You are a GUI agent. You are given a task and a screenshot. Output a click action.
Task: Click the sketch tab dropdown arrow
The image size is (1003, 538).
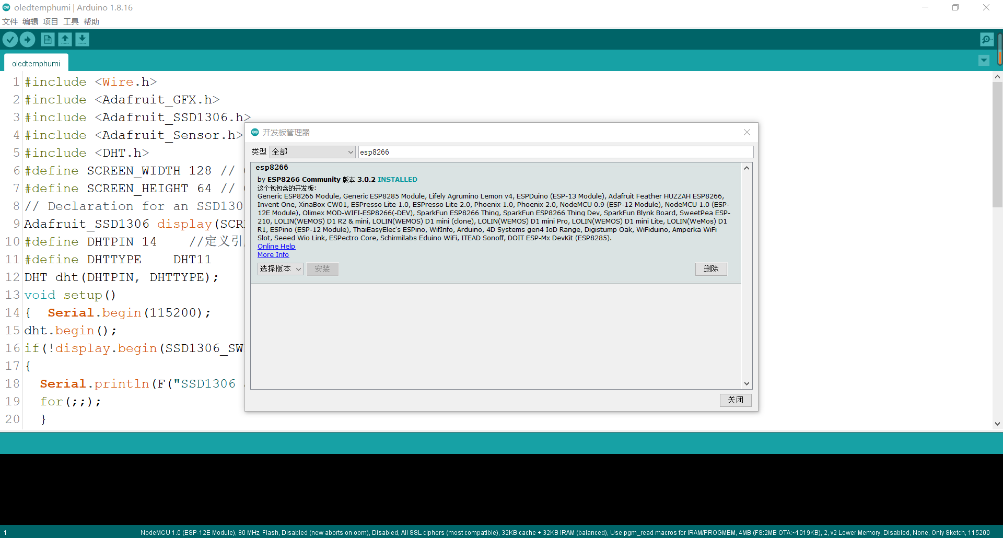click(984, 61)
